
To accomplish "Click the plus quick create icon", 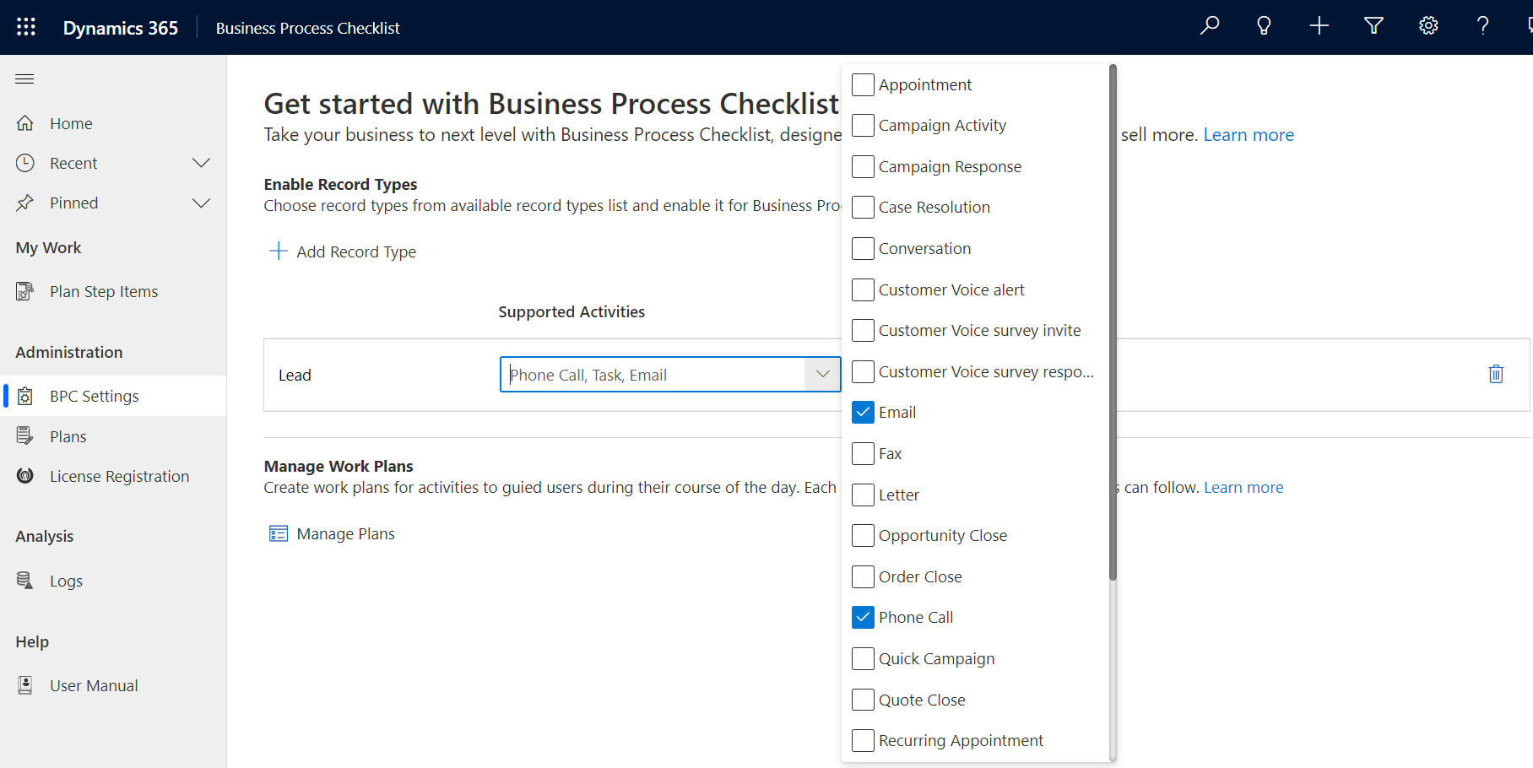I will 1319,26.
